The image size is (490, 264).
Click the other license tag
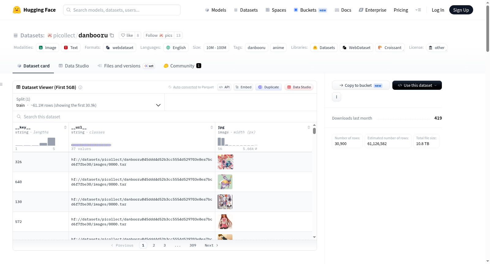437,48
